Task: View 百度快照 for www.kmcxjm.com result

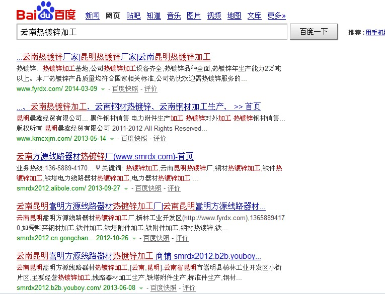Action: click(x=134, y=139)
